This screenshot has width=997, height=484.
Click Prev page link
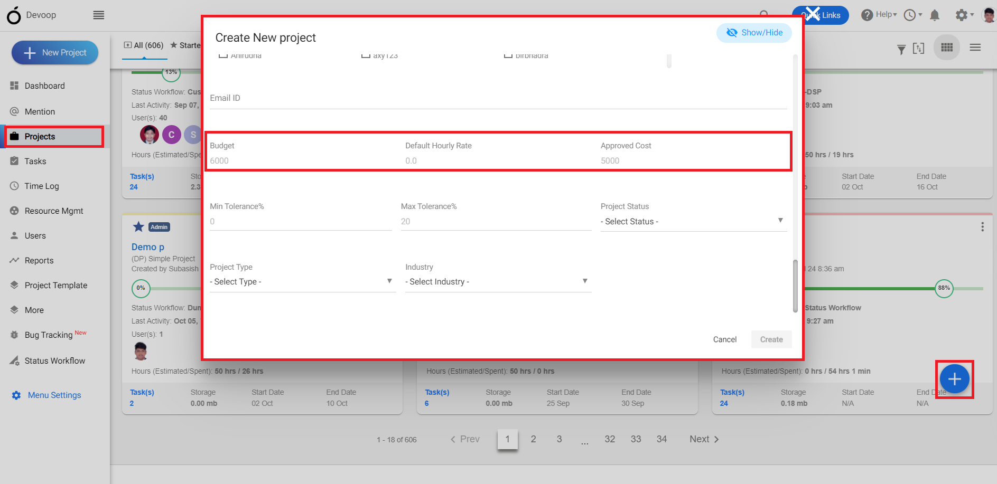(465, 439)
